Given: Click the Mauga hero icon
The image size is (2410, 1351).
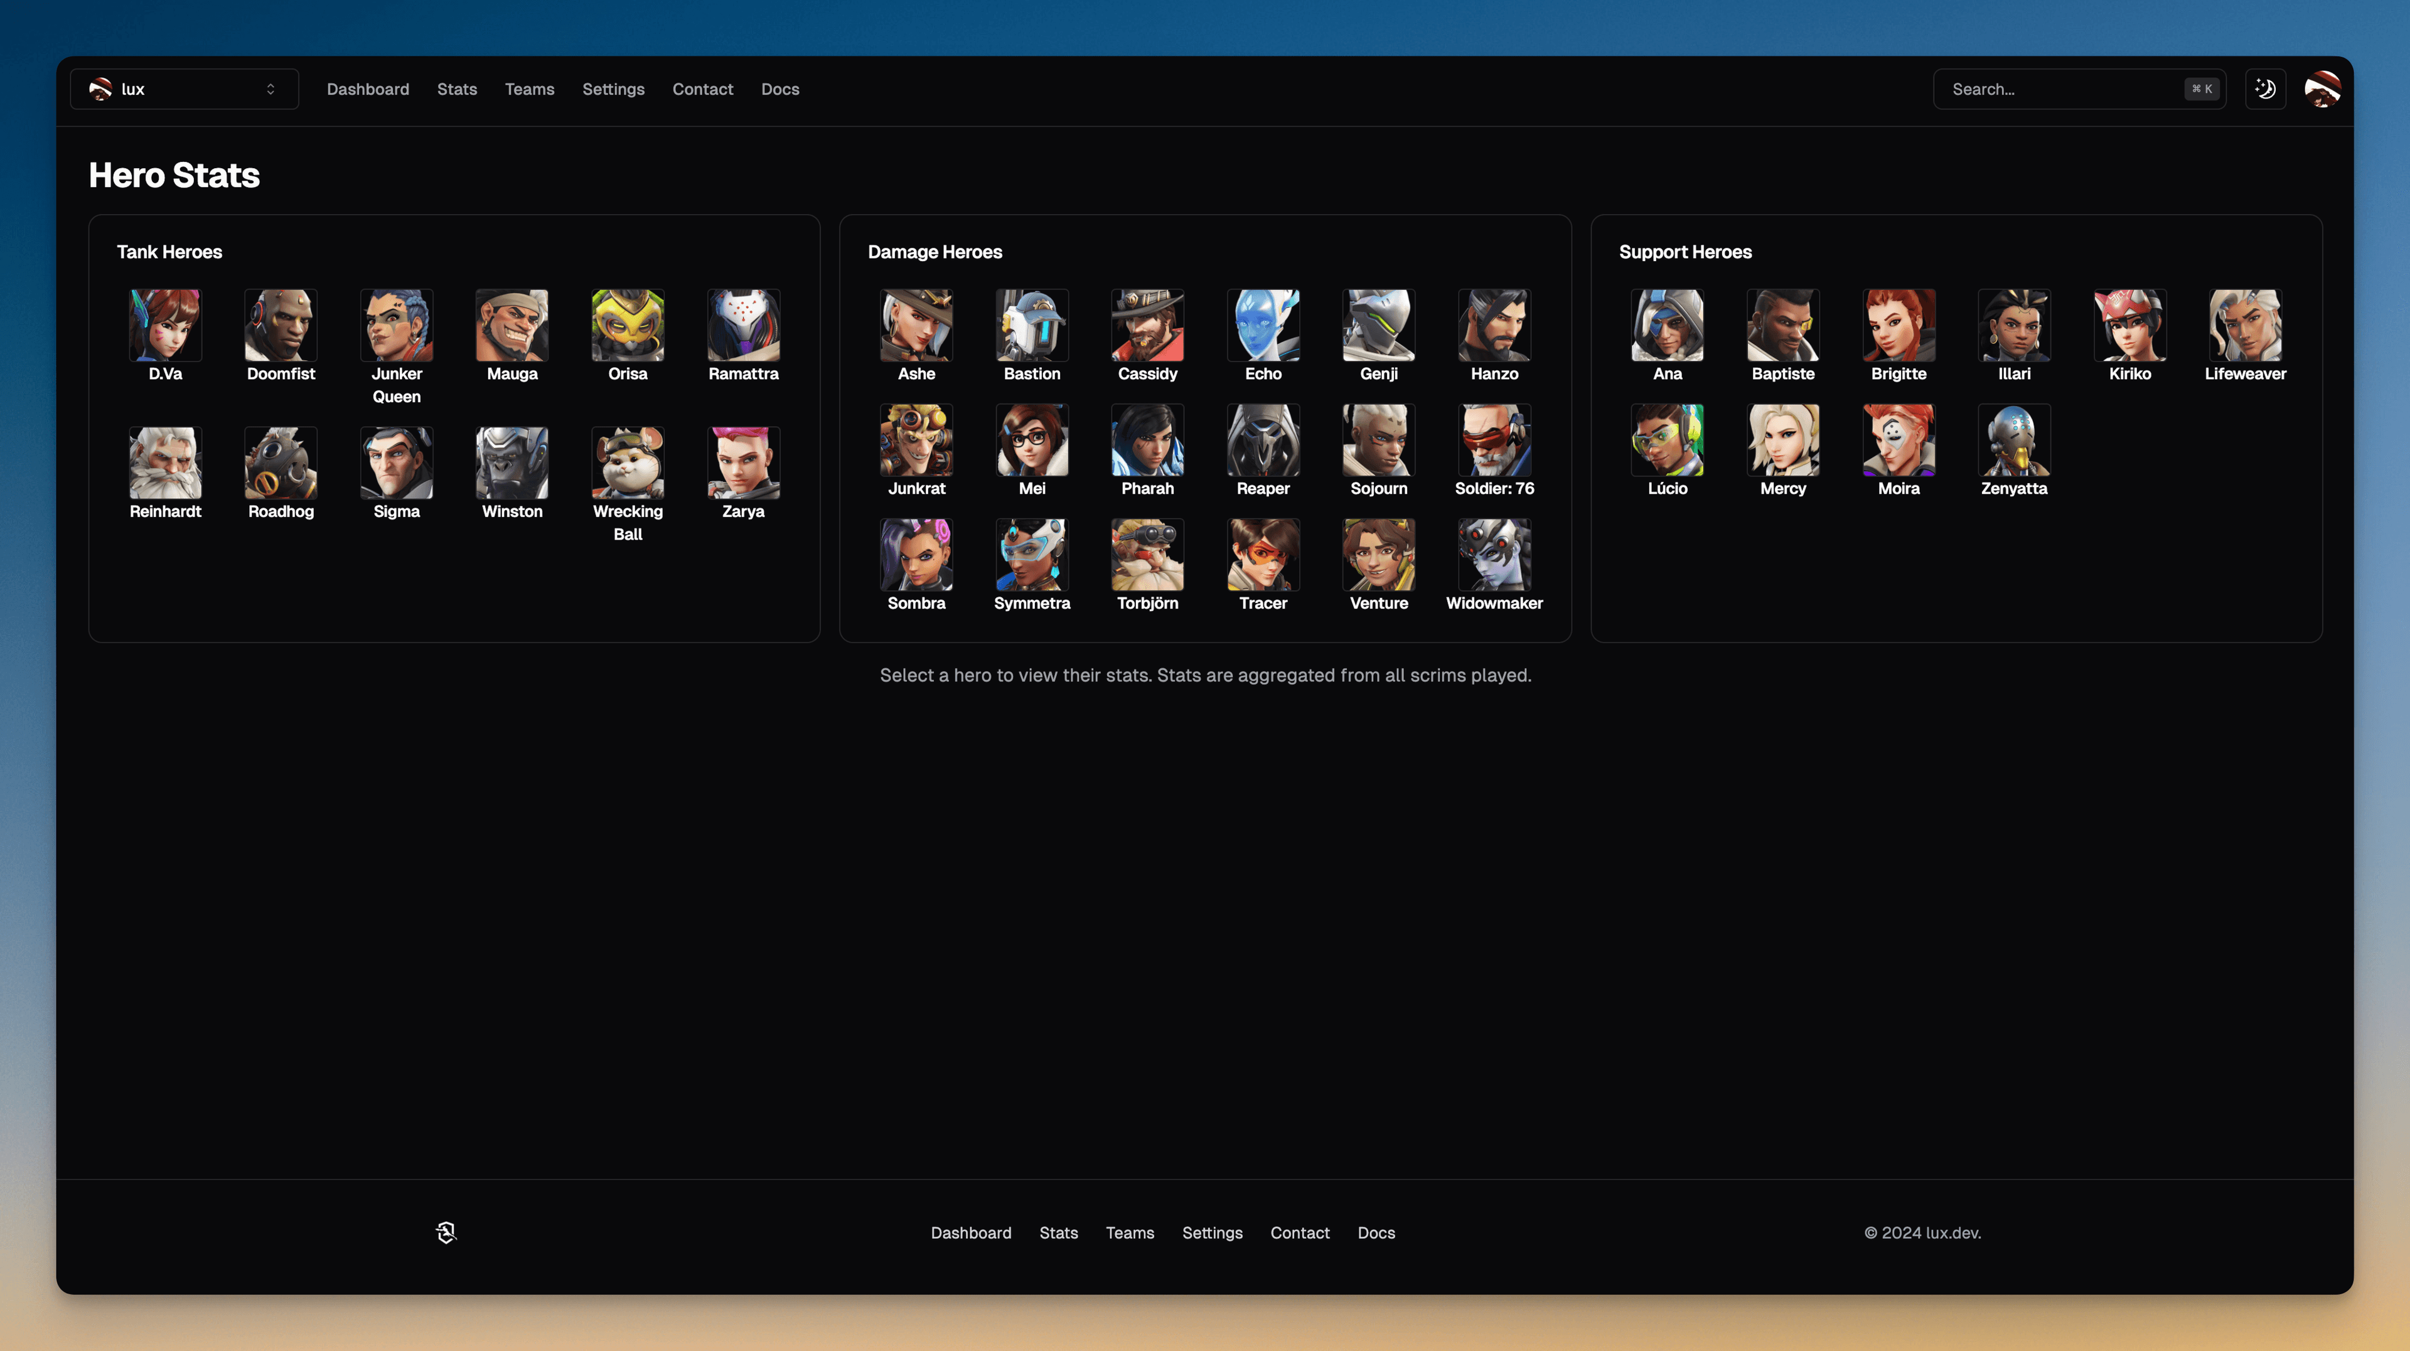Looking at the screenshot, I should (x=511, y=324).
